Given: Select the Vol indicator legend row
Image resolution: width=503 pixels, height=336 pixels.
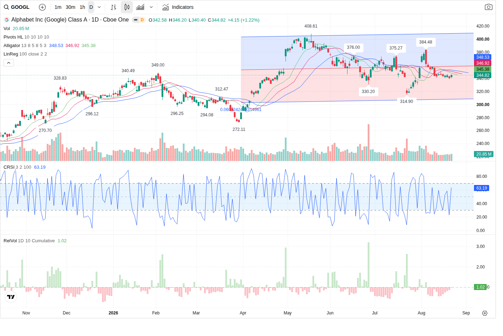Looking at the screenshot, I should [16, 29].
